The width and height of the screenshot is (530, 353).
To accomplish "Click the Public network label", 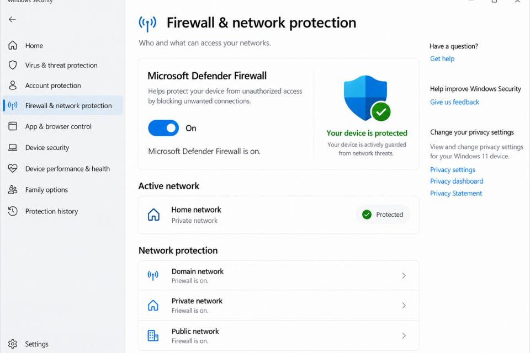I will click(195, 331).
